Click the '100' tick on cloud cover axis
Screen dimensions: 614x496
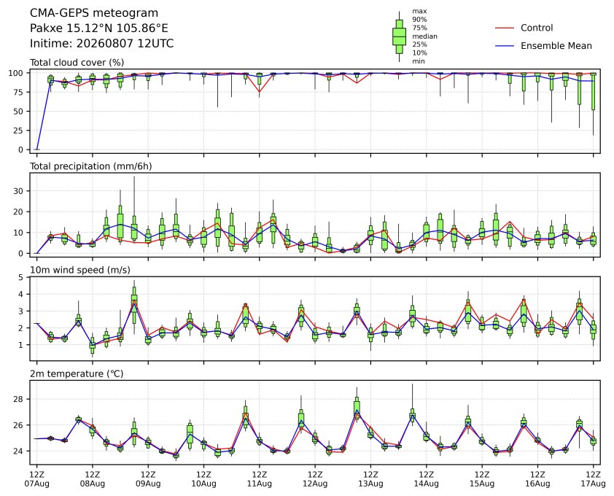[x=16, y=73]
